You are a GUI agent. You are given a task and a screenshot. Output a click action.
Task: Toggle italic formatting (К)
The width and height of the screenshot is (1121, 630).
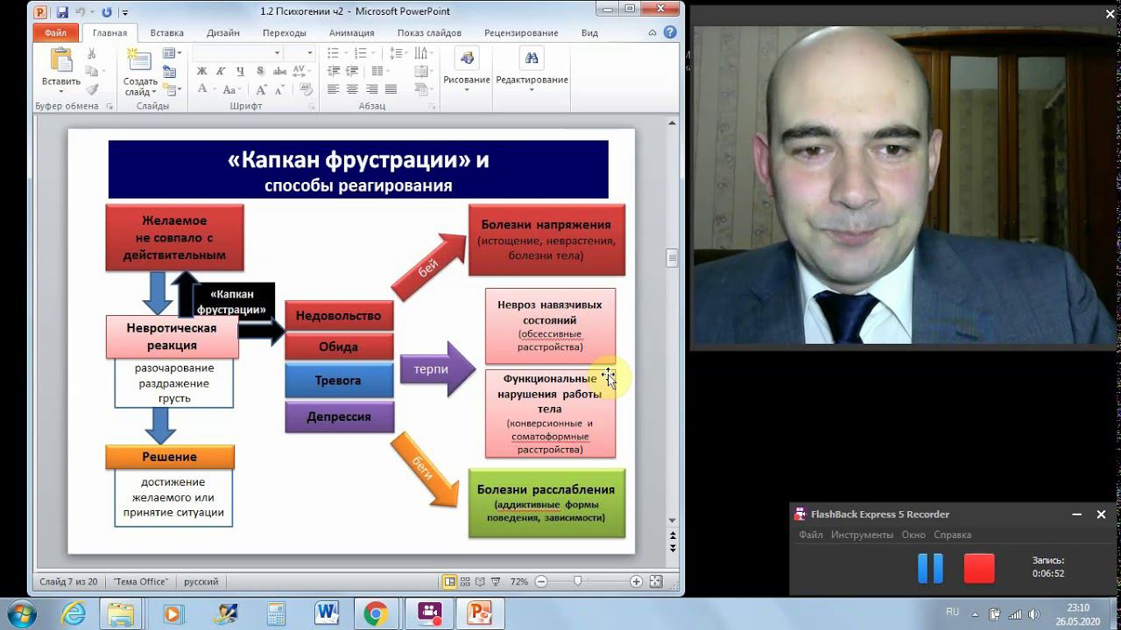220,72
